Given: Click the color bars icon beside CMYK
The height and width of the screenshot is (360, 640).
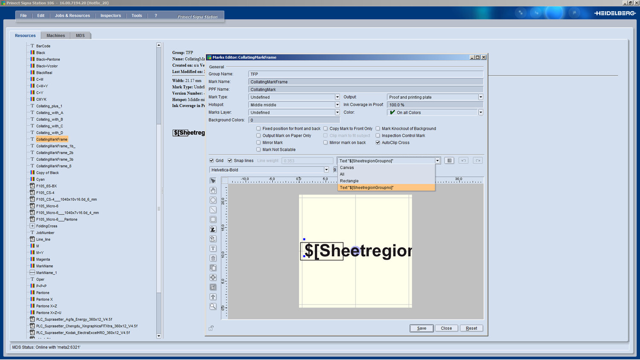Looking at the screenshot, I should point(32,99).
